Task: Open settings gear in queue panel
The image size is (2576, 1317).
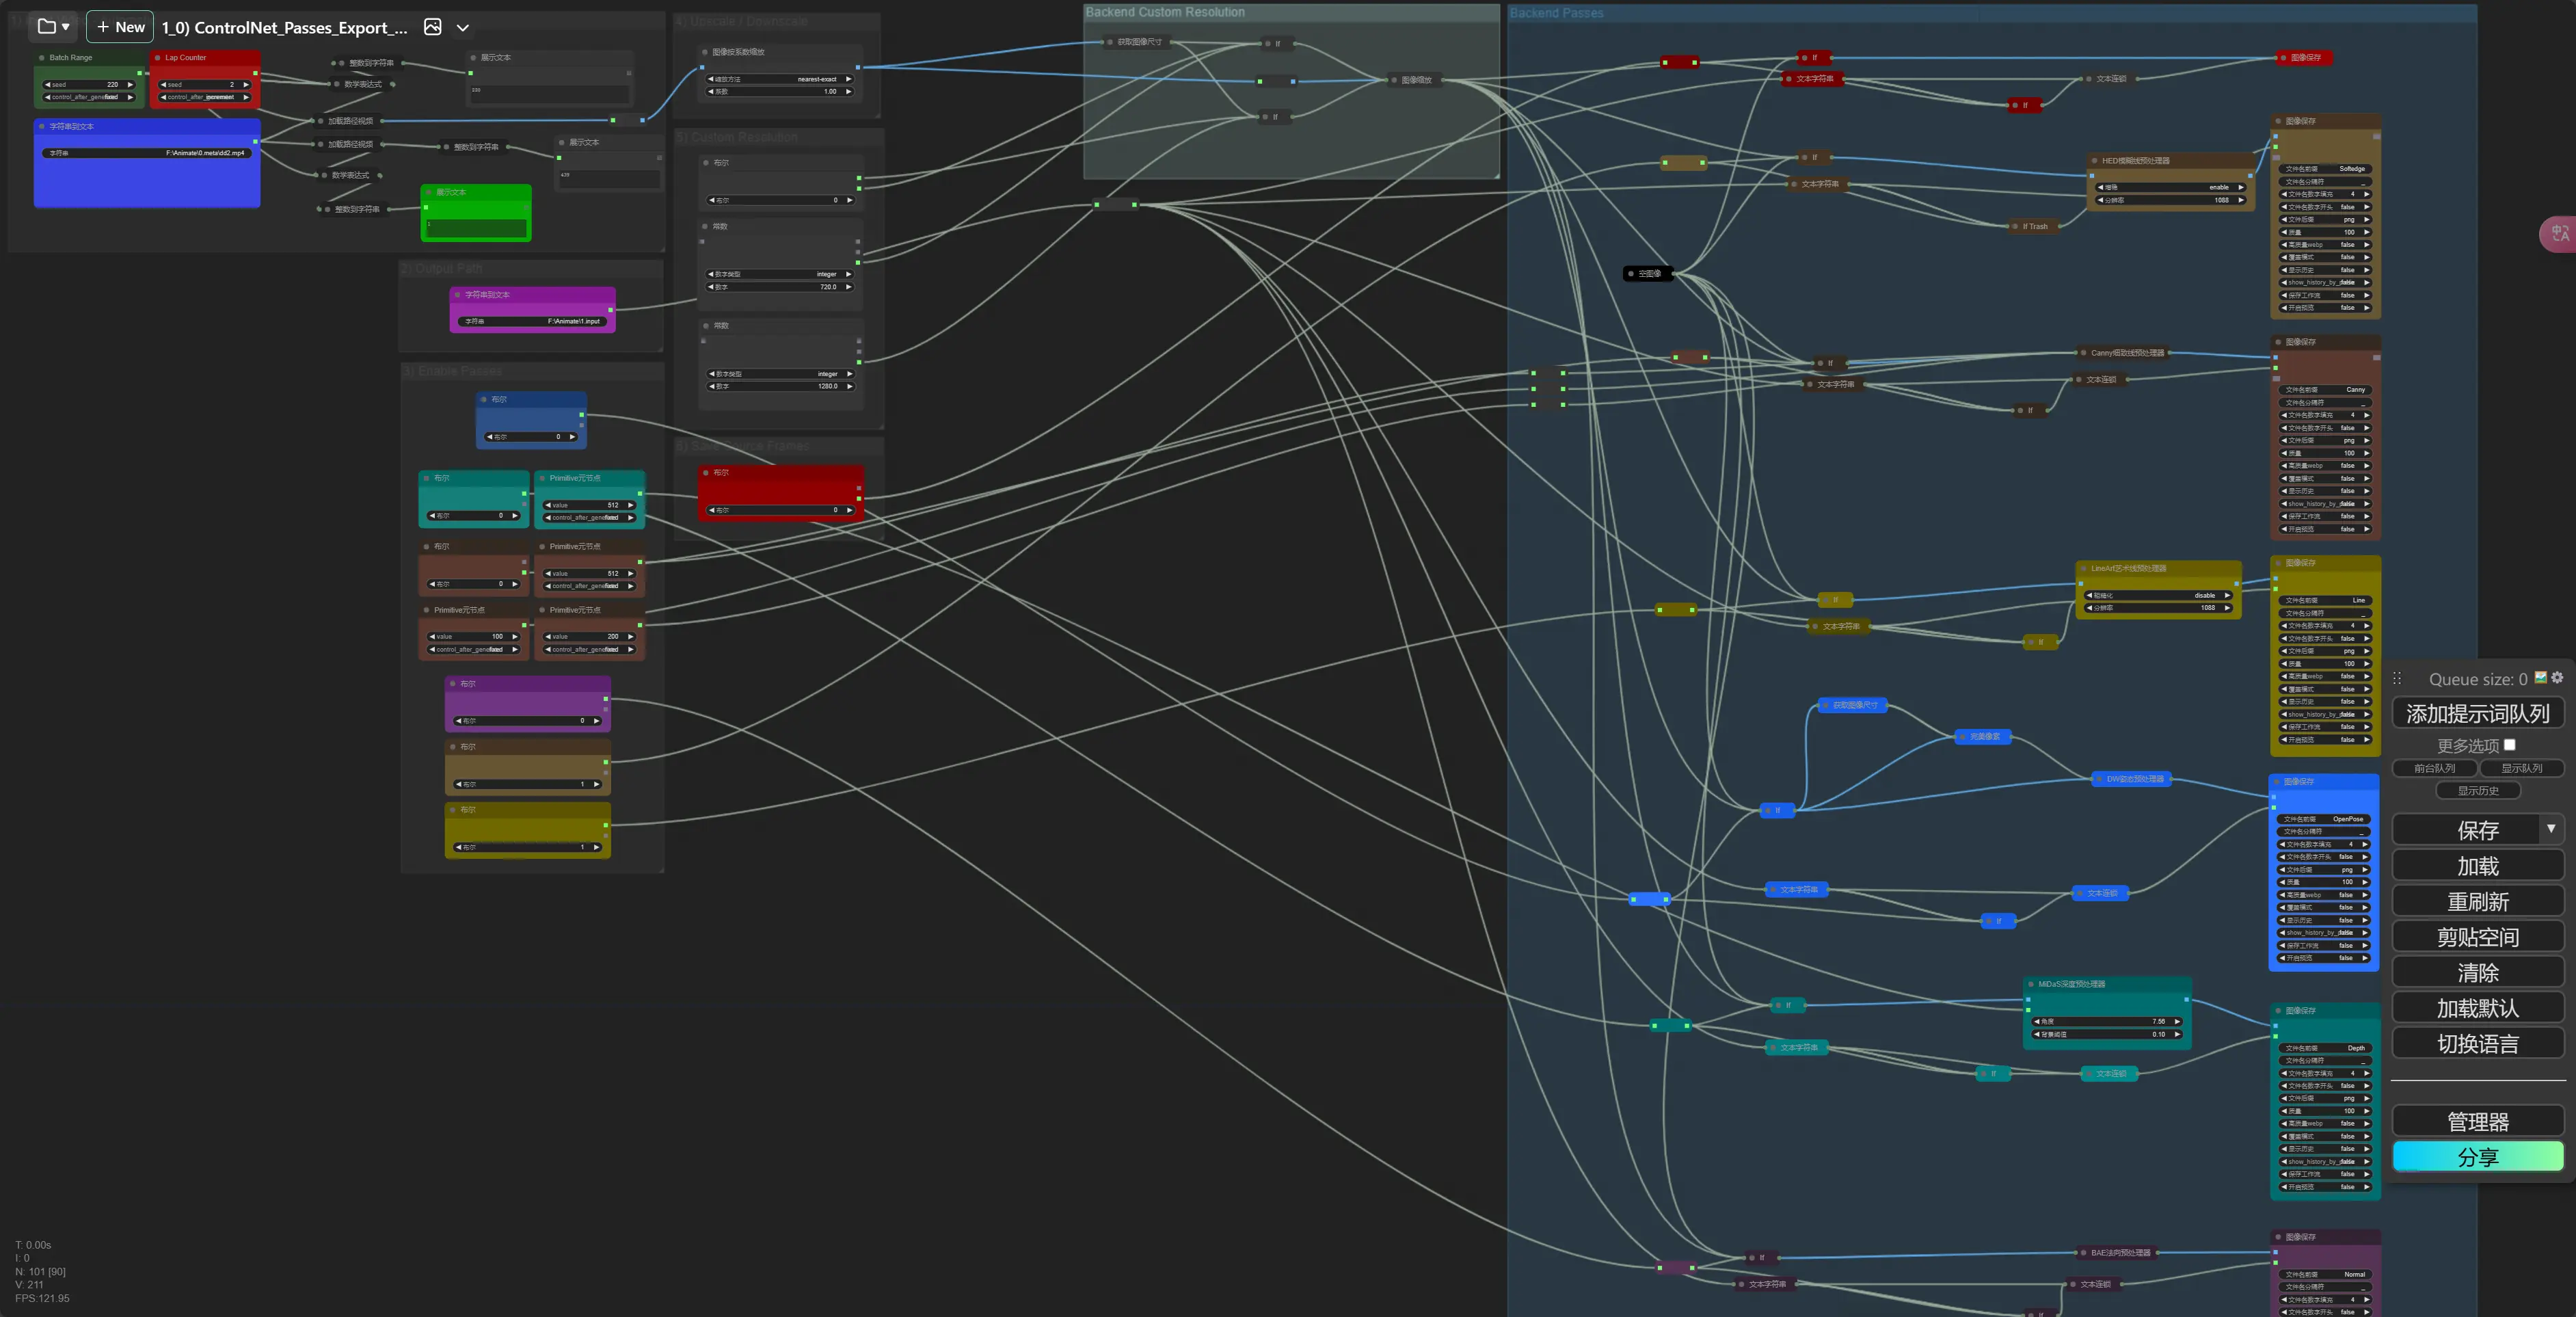Action: click(x=2557, y=678)
